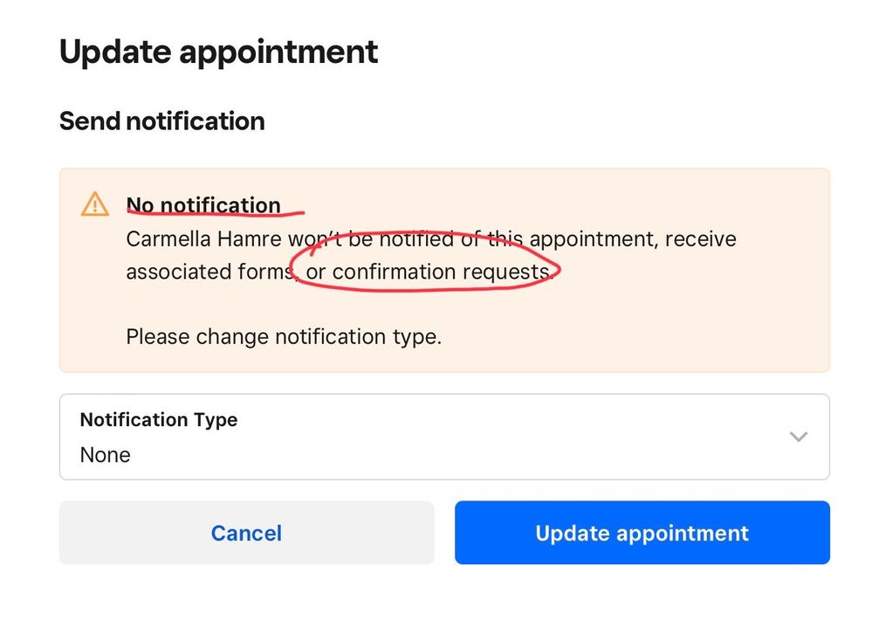This screenshot has height=621, width=872.
Task: Click "Please change notification type." text
Action: point(284,336)
